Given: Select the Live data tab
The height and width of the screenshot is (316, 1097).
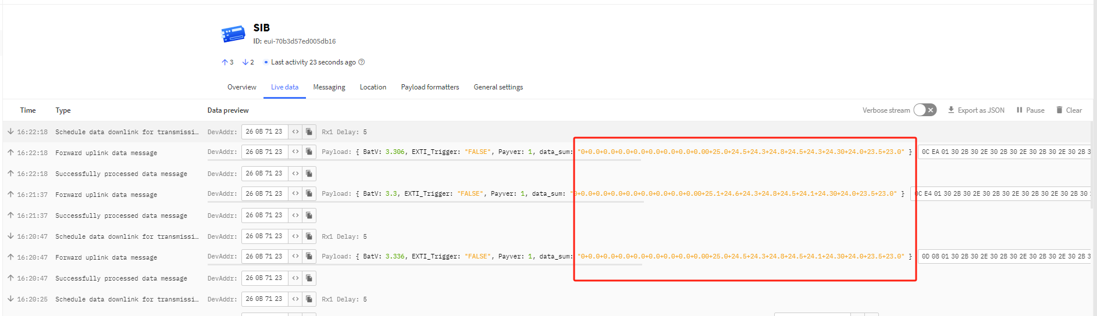Looking at the screenshot, I should pos(284,87).
